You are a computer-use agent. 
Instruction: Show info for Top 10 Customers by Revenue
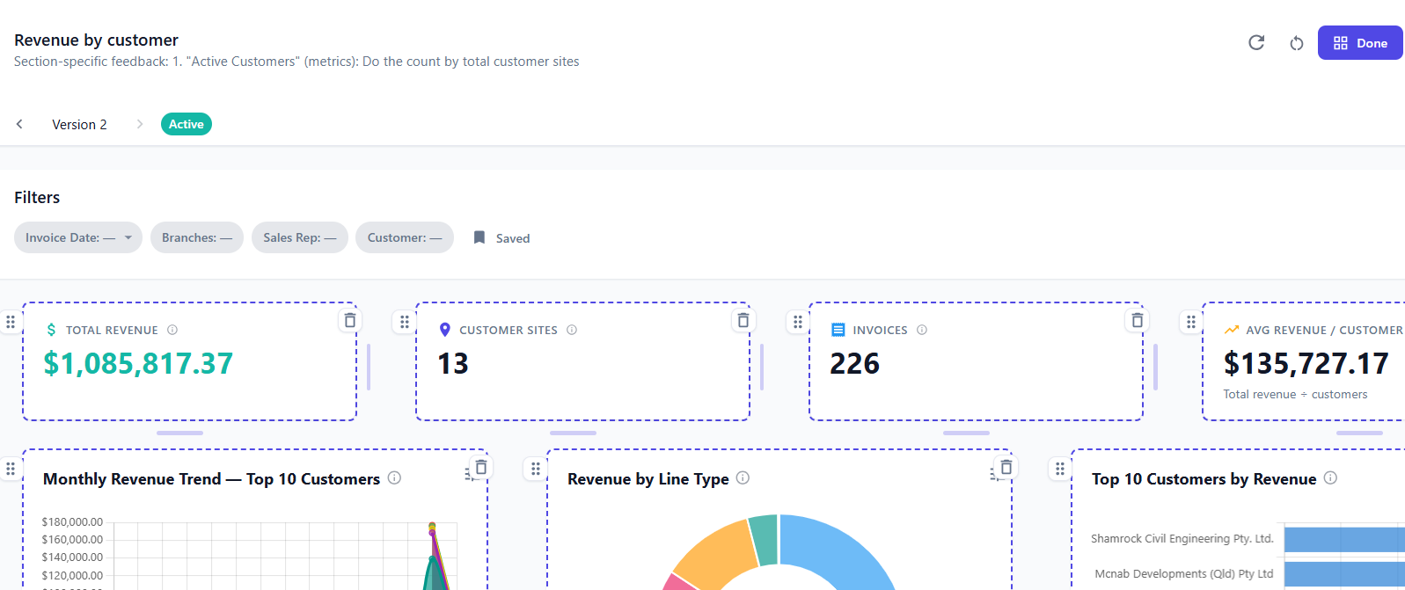click(x=1330, y=477)
